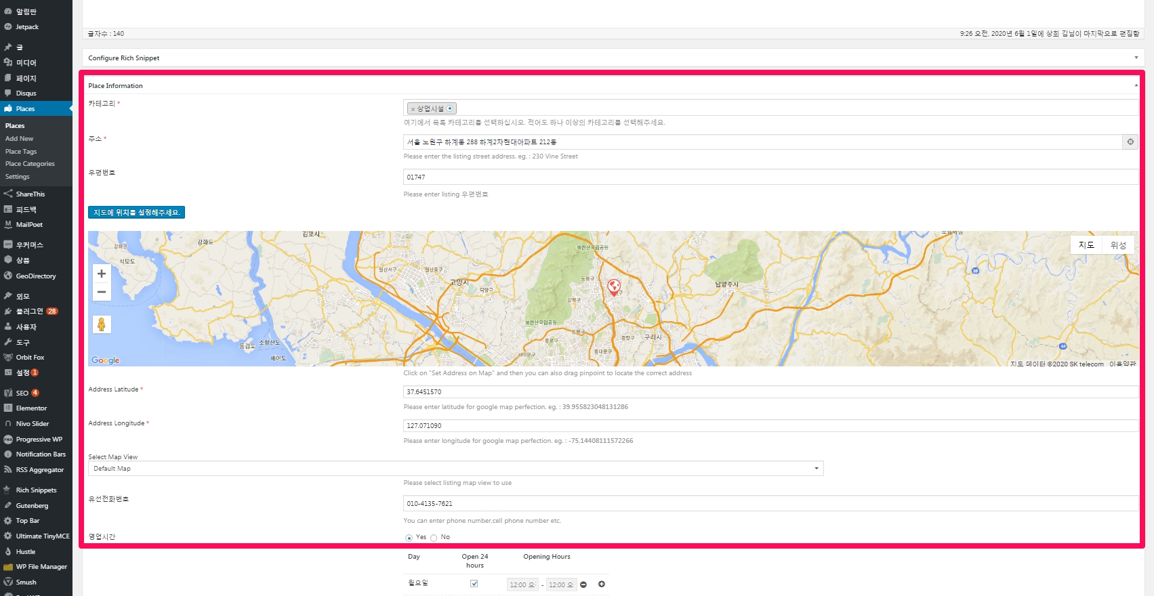
Task: Remove the 상업시설 category tag
Action: click(x=413, y=109)
